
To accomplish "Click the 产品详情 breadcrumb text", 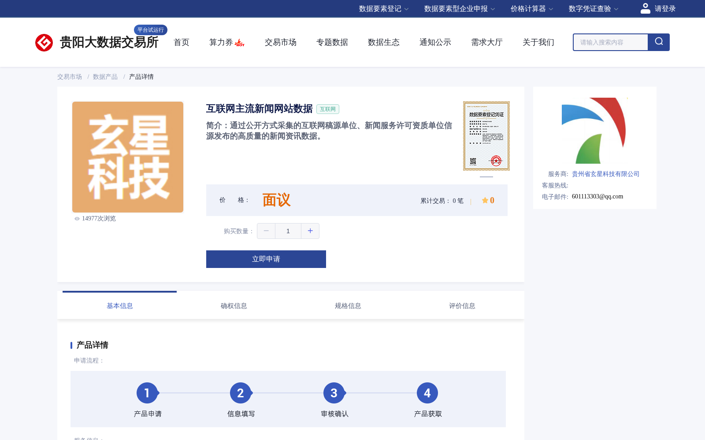I will (x=141, y=77).
